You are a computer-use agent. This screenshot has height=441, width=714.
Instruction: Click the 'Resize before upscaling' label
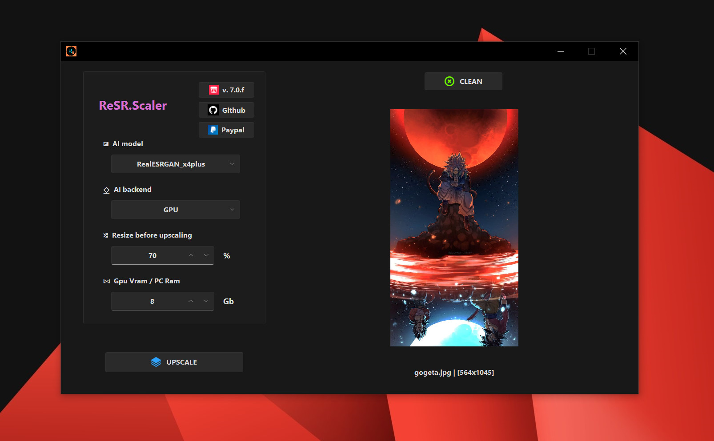pos(152,235)
